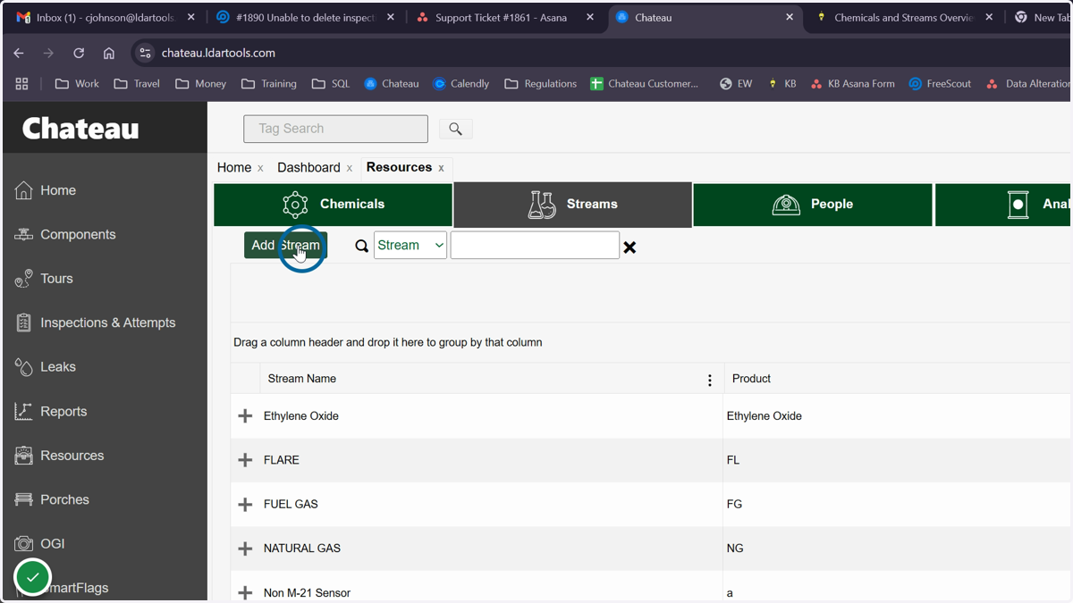
Task: Open the Tours sidebar item
Action: click(56, 279)
